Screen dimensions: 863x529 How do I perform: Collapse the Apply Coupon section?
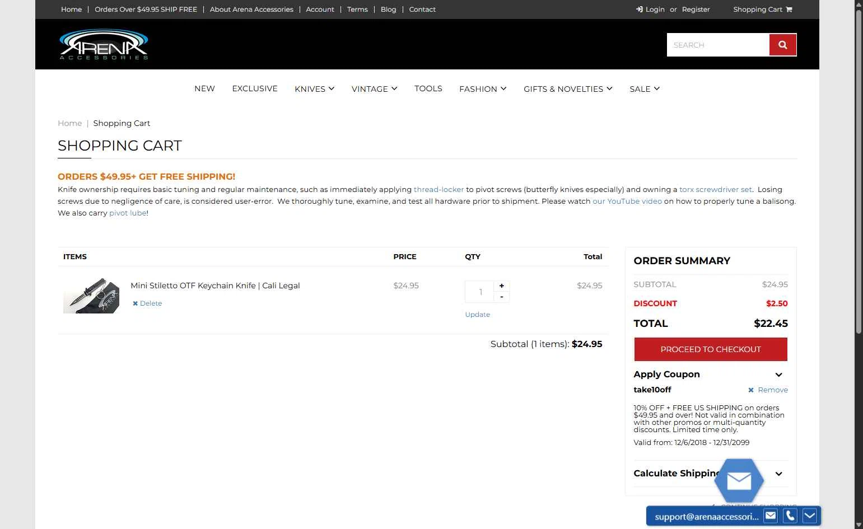[x=778, y=374]
